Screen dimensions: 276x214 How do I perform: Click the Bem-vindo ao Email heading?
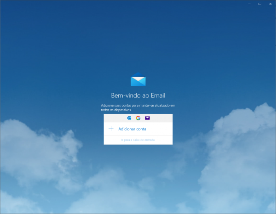click(138, 96)
